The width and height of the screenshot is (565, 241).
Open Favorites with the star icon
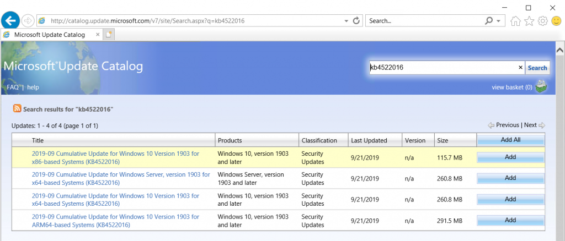[529, 21]
